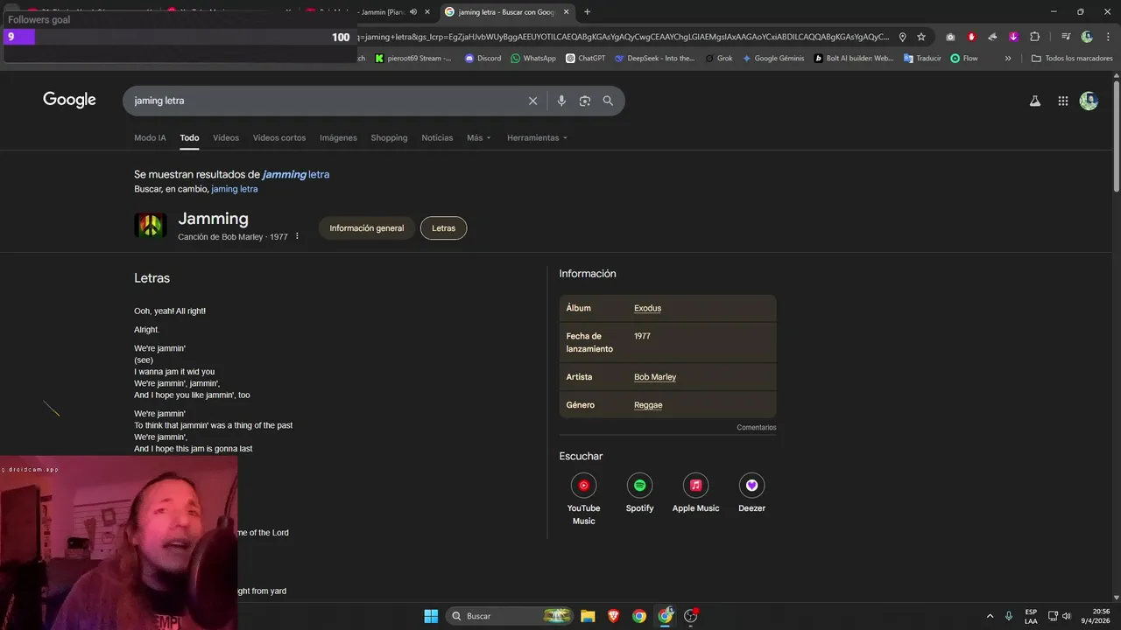Viewport: 1121px width, 630px height.
Task: Open the browser extensions puzzle icon
Action: [x=1034, y=37]
